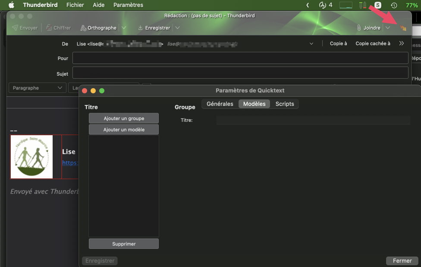
Task: Switch to the Scripts tab
Action: click(x=285, y=104)
